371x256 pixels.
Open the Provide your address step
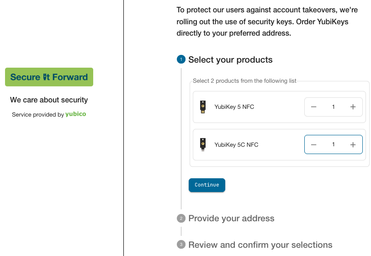[x=231, y=219]
